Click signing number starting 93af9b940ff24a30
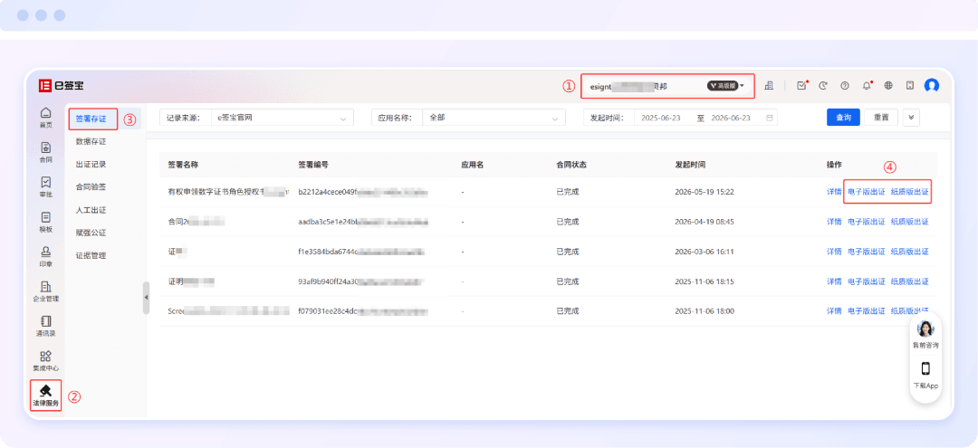Screen dimensions: 978x448 (x=361, y=281)
